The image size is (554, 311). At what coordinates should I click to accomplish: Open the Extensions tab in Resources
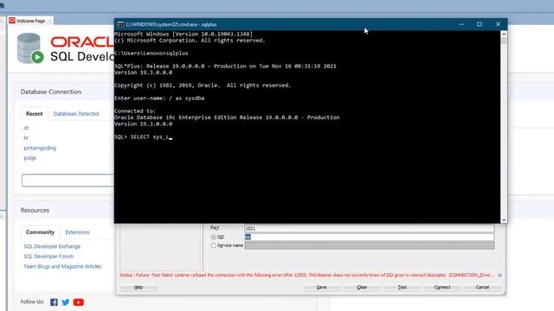click(77, 232)
